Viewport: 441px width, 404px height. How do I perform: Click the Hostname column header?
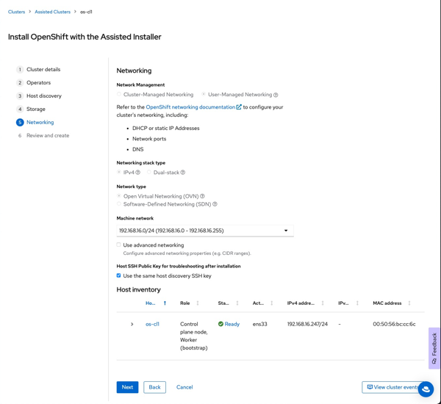[151, 303]
